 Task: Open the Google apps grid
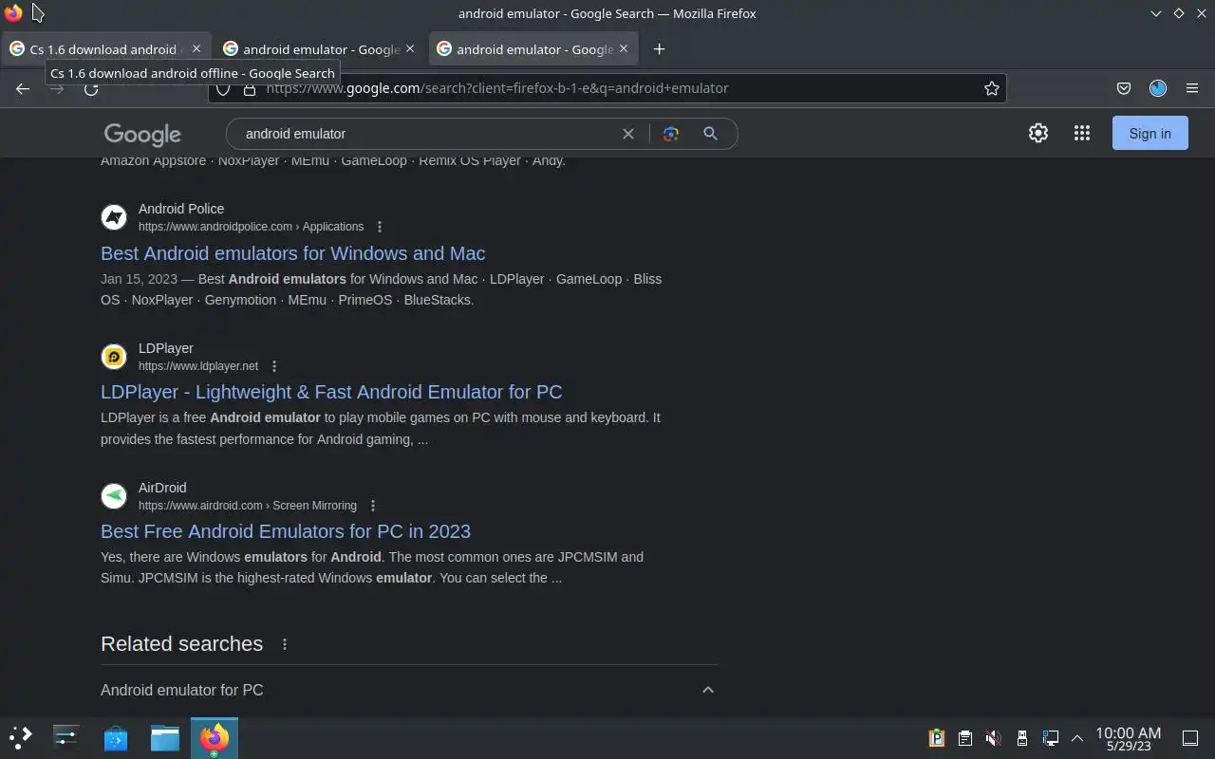point(1082,134)
